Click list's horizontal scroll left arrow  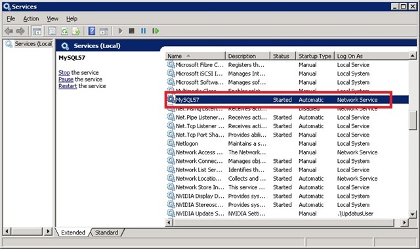(x=169, y=223)
